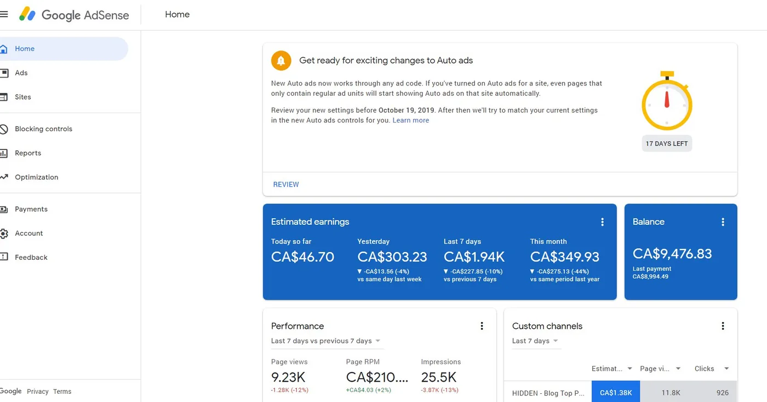The height and width of the screenshot is (402, 767).
Task: Click the -3.87K (-13%) impressions change
Action: coord(440,390)
